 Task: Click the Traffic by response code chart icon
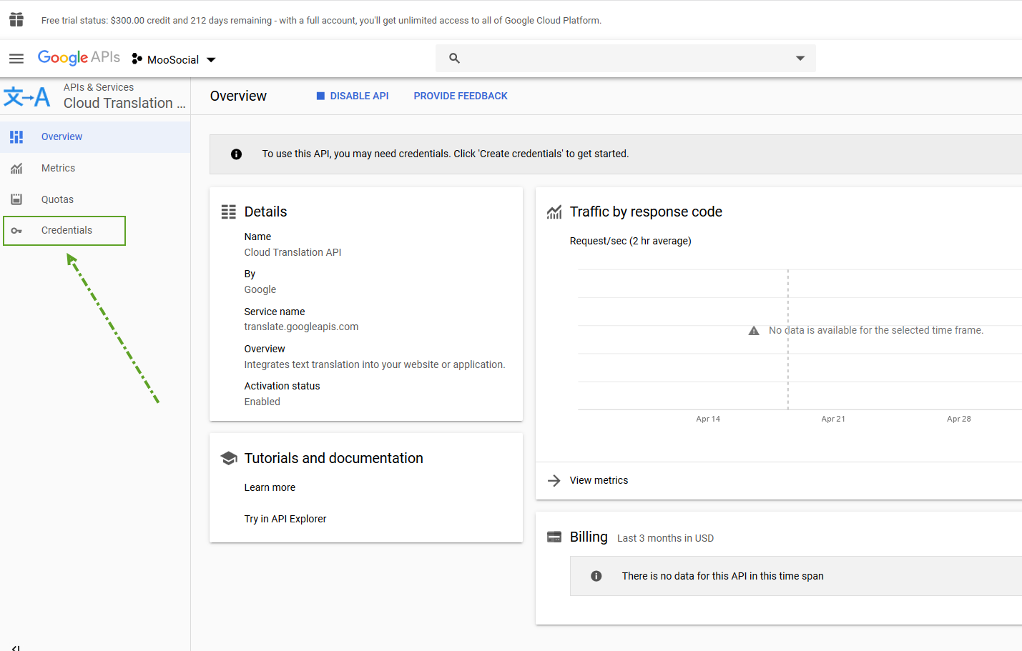click(x=554, y=212)
